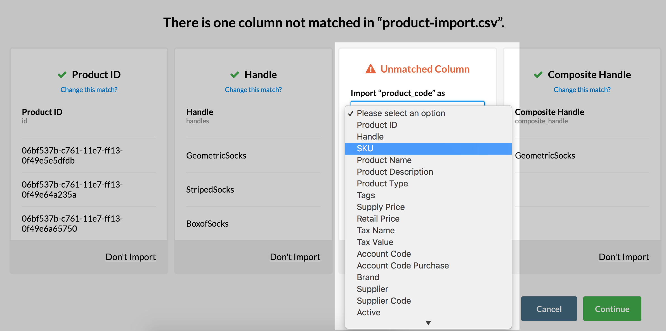Click the dropdown scroll-down arrow
The width and height of the screenshot is (666, 331).
428,323
